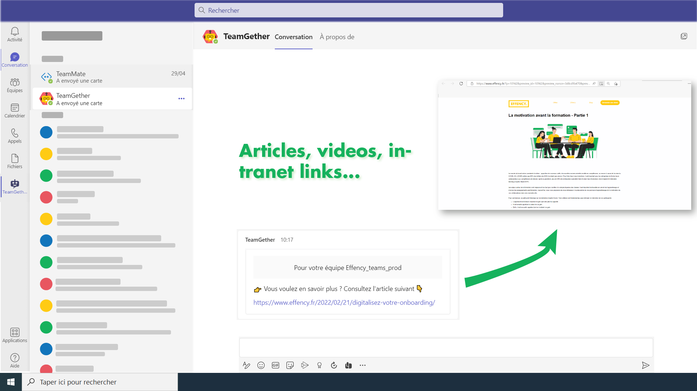This screenshot has height=391, width=697.
Task: Open the TeamGether app in sidebar
Action: pyautogui.click(x=15, y=187)
